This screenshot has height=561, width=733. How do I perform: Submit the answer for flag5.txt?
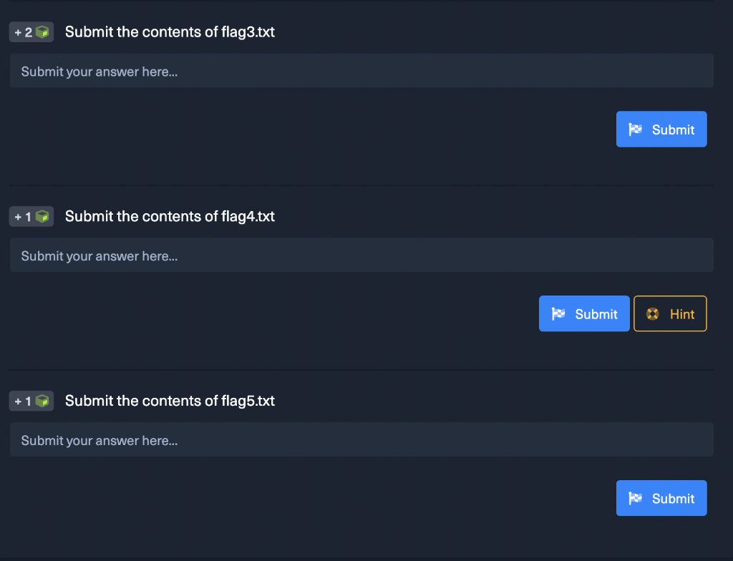click(661, 499)
